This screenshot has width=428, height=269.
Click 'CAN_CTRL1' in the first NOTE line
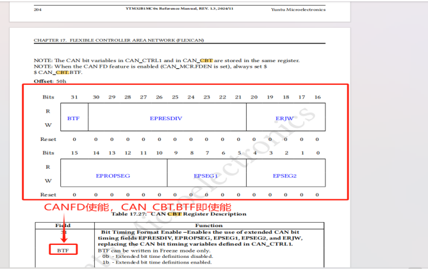pyautogui.click(x=143, y=60)
